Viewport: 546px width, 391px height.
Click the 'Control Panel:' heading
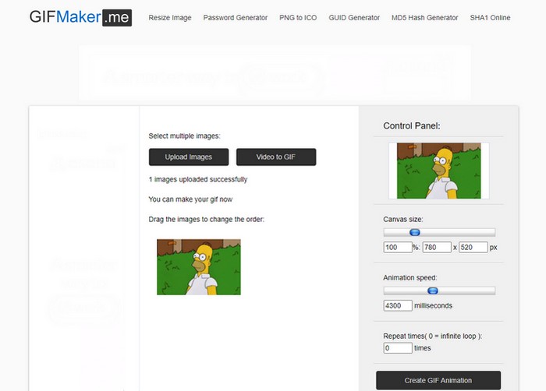coord(412,126)
